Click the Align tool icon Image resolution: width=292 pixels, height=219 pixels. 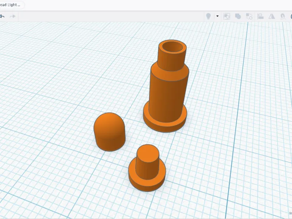[x=260, y=16]
